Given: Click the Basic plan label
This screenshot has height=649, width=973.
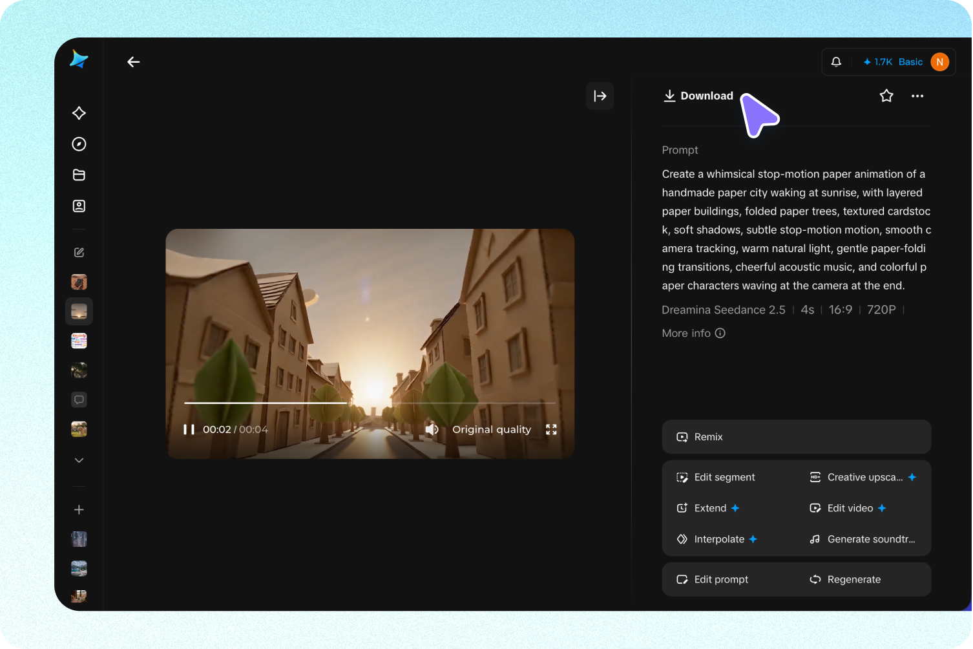Looking at the screenshot, I should coord(910,62).
